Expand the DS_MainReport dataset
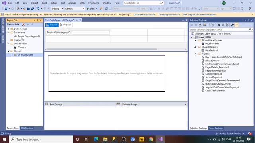This screenshot has height=143, width=255. coord(12,55)
